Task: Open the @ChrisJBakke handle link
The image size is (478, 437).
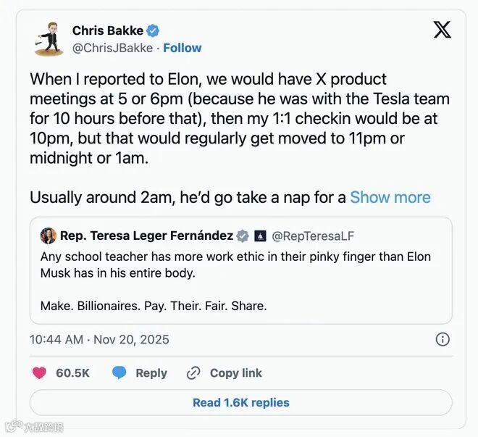Action: pos(112,48)
